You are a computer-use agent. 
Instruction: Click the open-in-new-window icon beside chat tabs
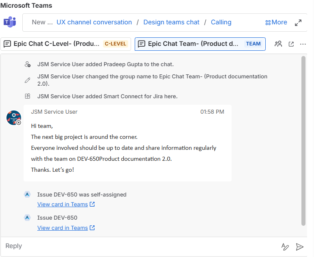click(291, 44)
